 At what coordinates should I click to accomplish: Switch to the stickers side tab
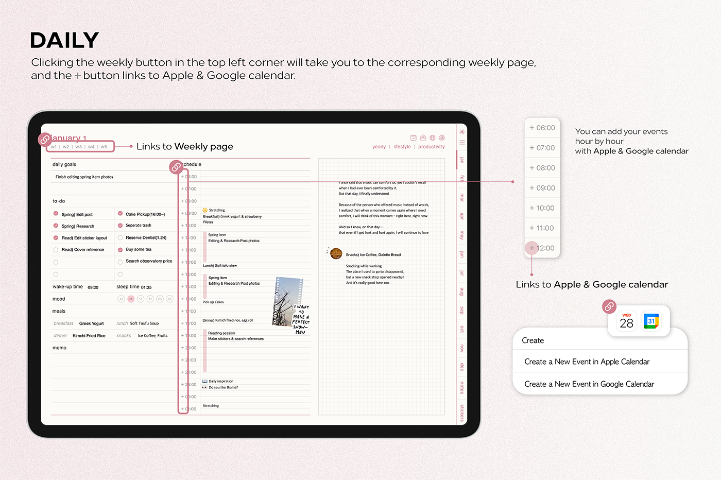[x=462, y=413]
